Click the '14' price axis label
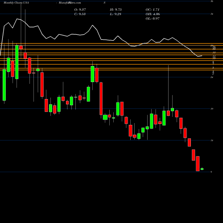This screenshot has height=223, width=223. point(212,140)
